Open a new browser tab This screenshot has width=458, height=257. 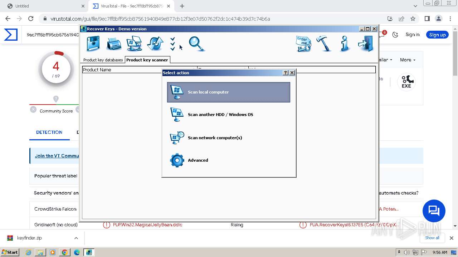tap(182, 6)
